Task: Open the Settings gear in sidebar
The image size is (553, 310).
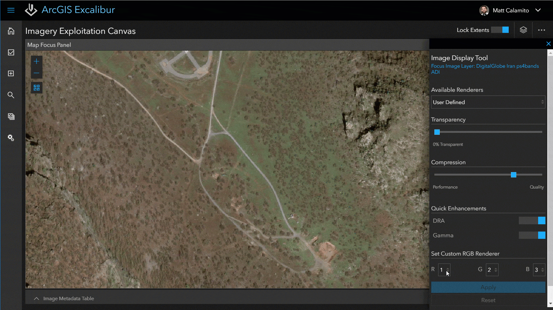Action: point(10,138)
